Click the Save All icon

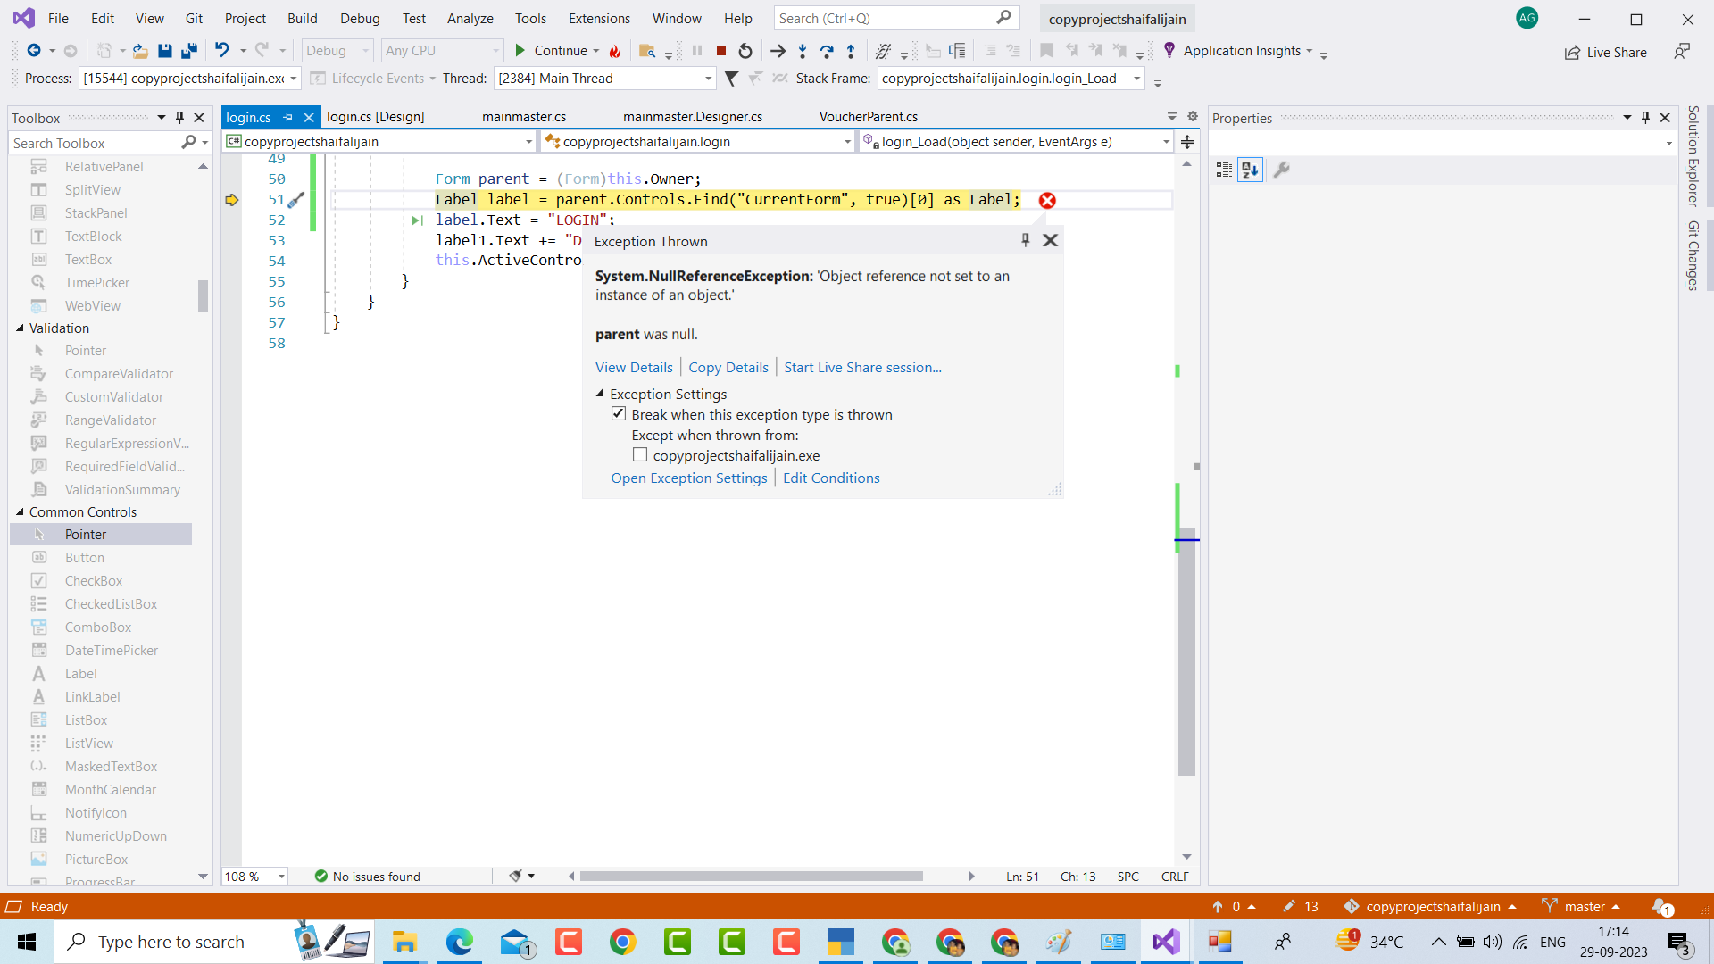tap(188, 51)
